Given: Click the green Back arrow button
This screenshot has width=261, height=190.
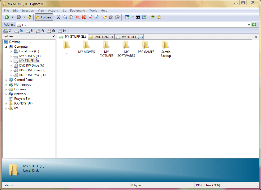Looking at the screenshot, I should 7,17.
